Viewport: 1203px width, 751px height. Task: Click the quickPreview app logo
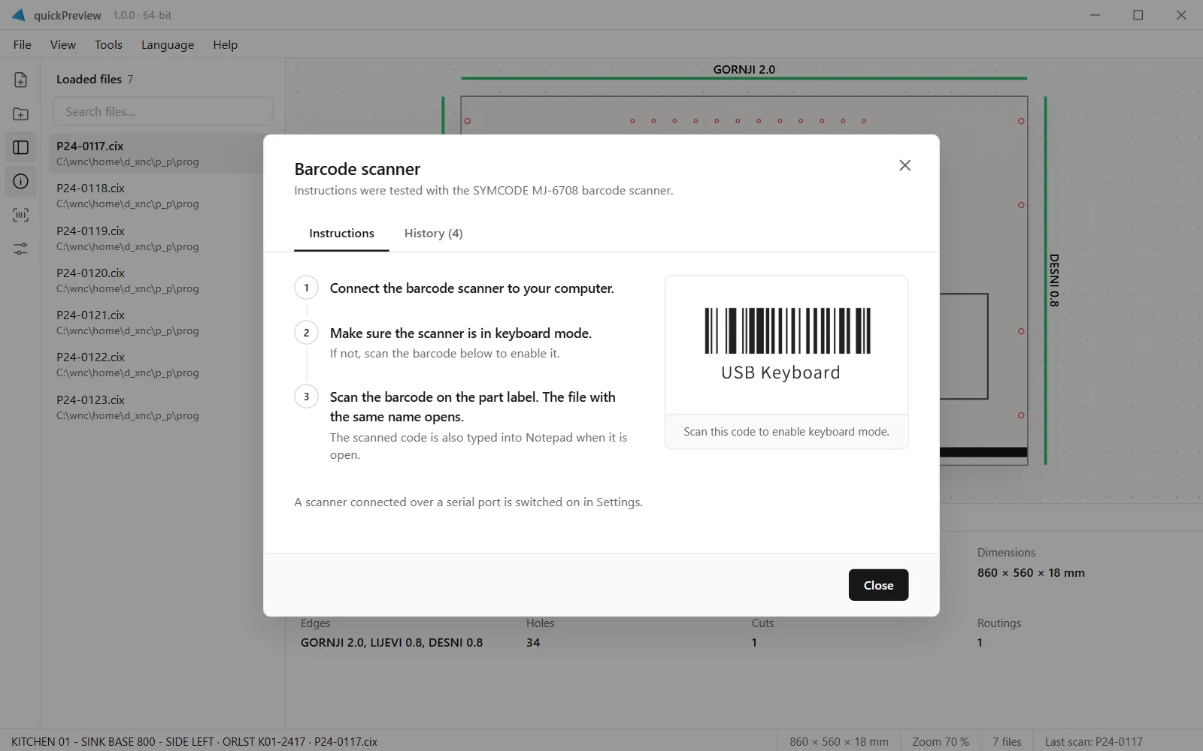(18, 15)
